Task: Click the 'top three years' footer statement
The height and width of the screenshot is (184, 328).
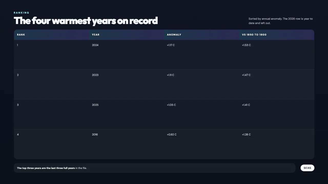Action: click(x=52, y=168)
